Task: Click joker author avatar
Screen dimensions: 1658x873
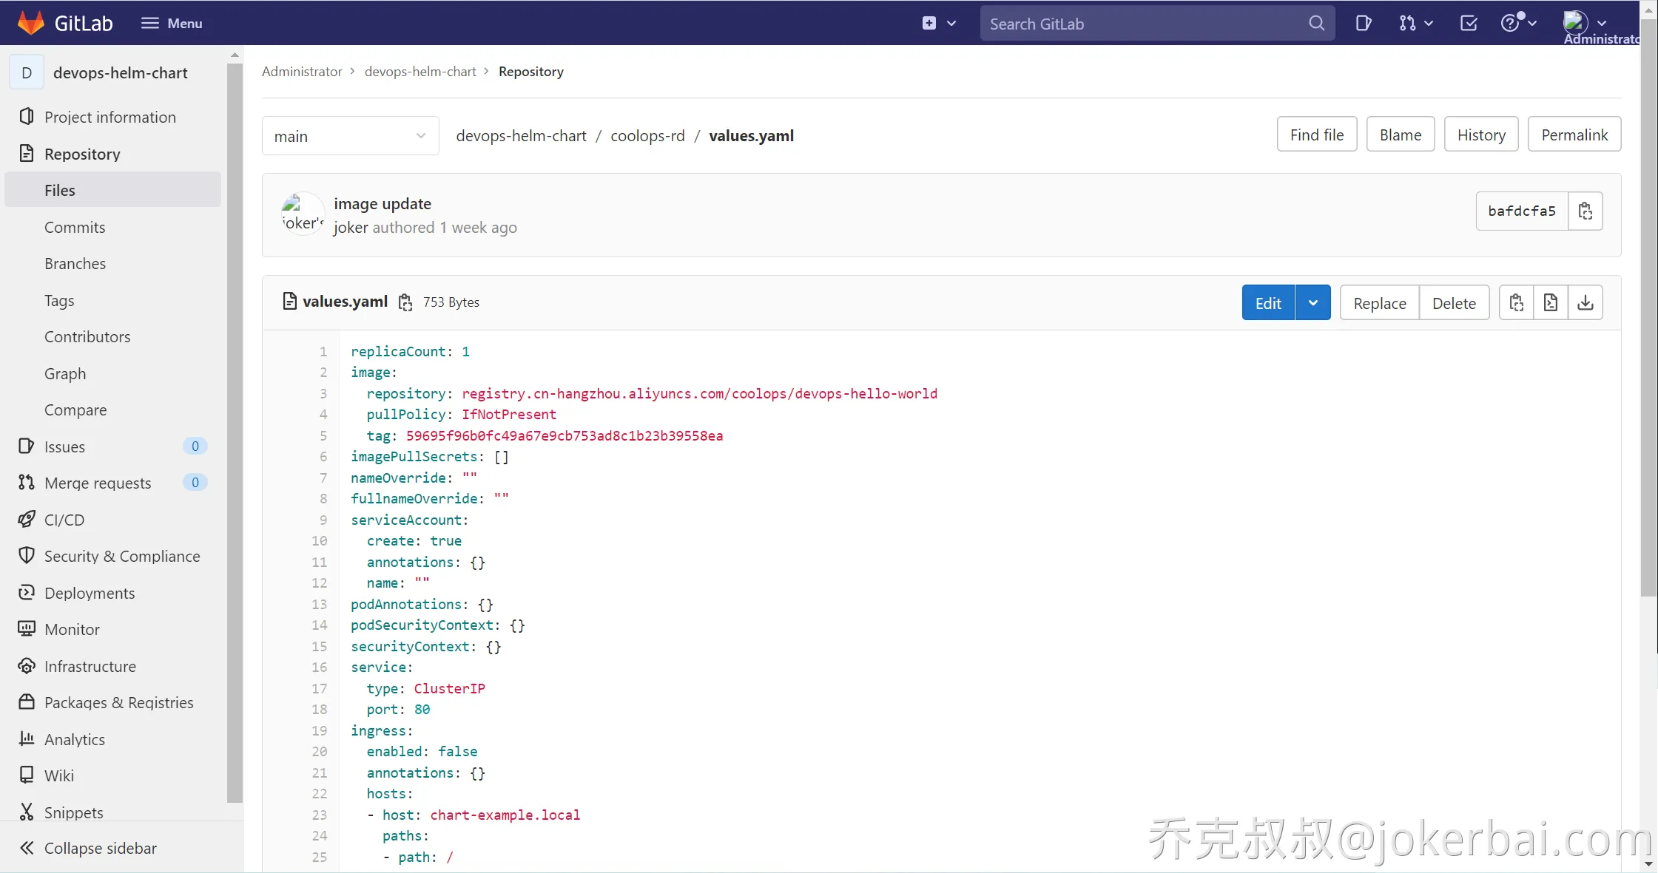Action: click(x=303, y=214)
